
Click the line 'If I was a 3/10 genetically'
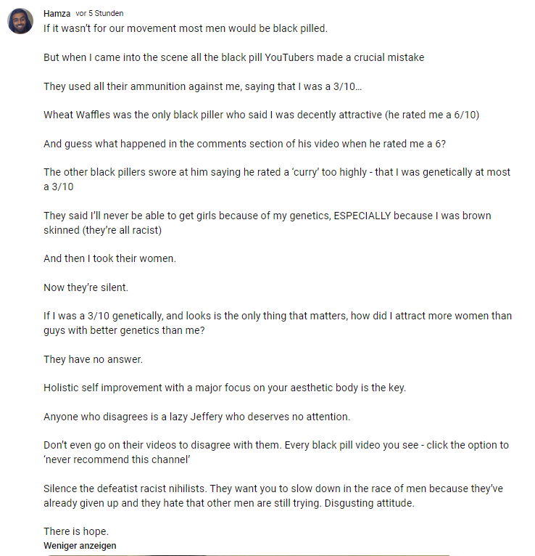[278, 323]
